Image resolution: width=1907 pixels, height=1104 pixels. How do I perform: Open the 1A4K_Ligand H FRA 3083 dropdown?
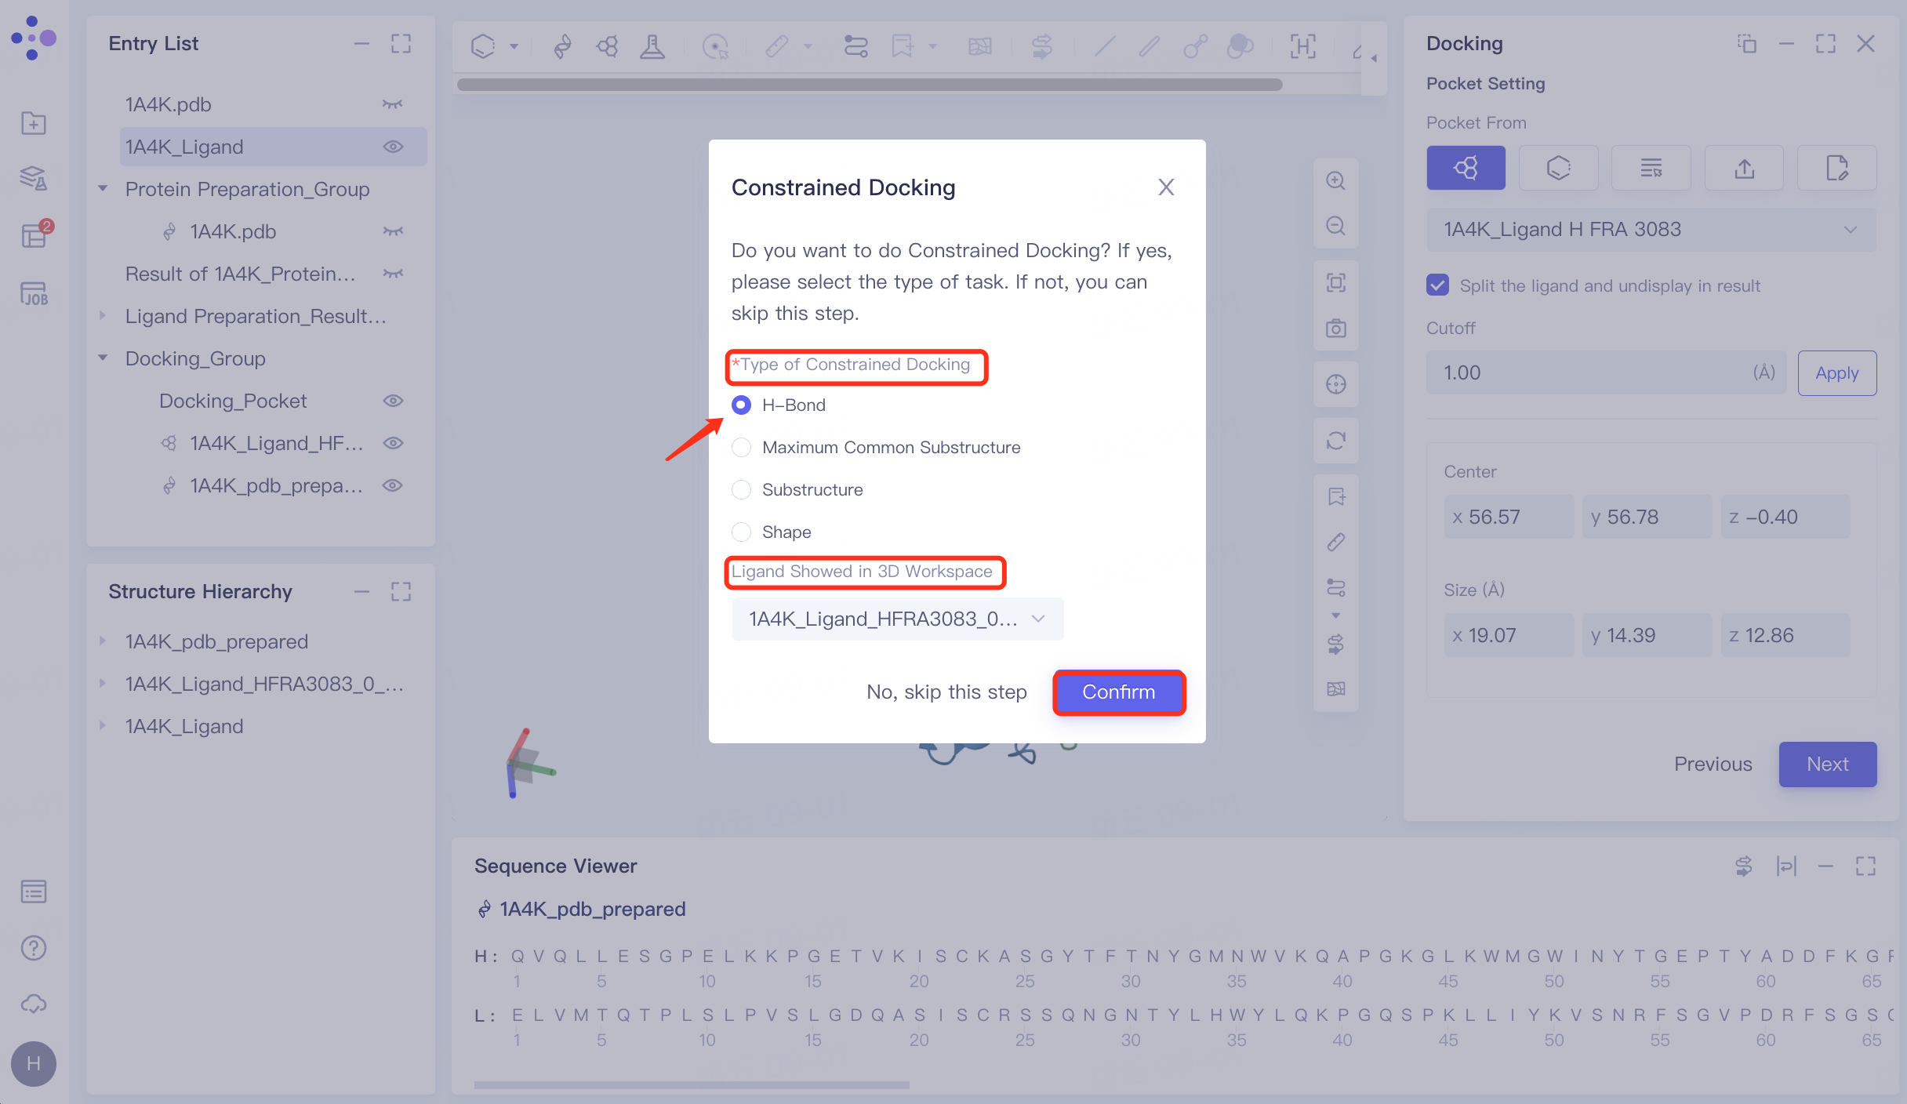1651,230
